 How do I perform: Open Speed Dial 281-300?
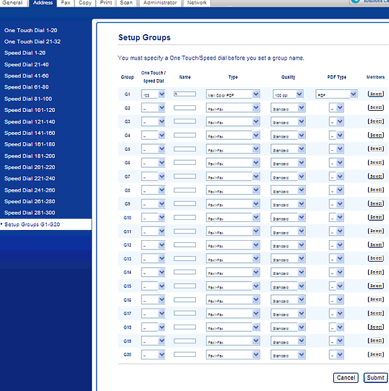30,213
